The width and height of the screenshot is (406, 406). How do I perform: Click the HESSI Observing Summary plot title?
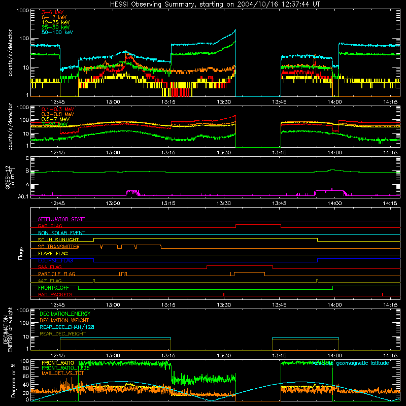[x=215, y=5]
